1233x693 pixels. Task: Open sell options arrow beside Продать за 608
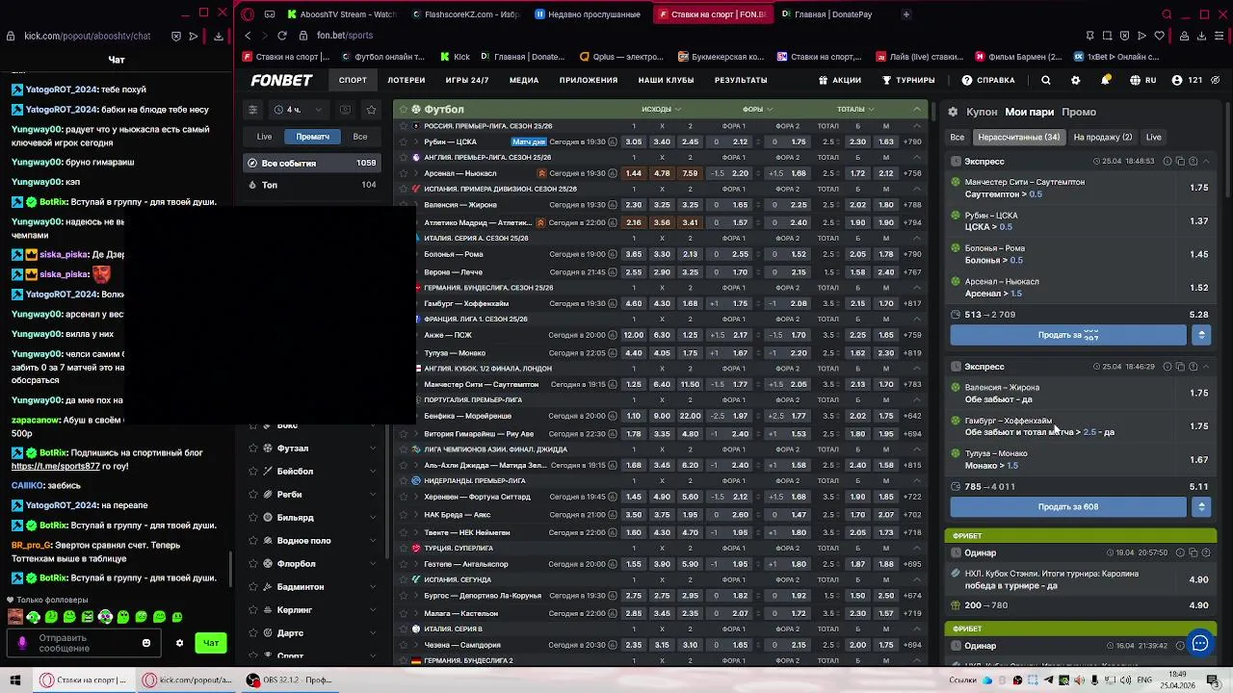click(1200, 506)
